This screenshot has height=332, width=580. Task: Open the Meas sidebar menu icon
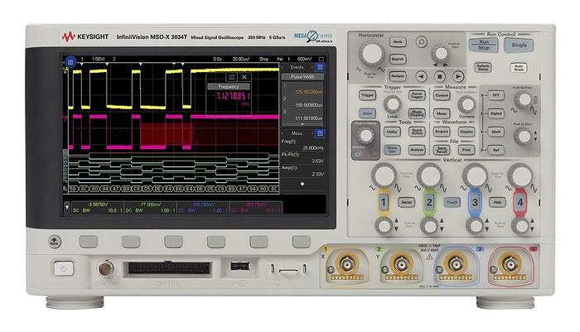point(320,133)
